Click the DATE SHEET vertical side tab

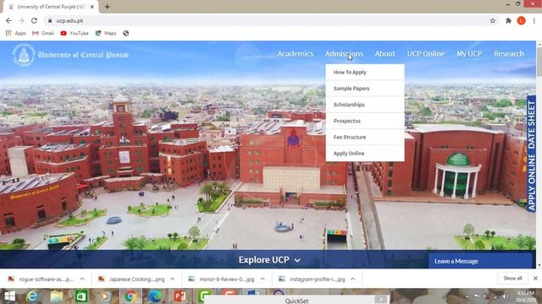tap(531, 124)
